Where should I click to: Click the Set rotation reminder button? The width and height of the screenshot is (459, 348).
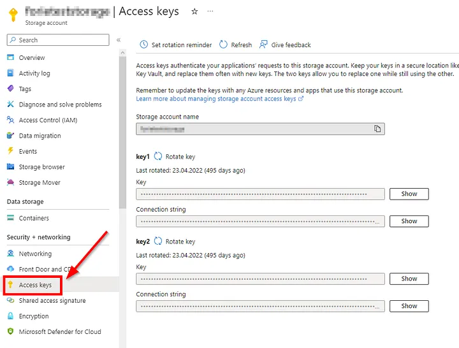(x=175, y=45)
